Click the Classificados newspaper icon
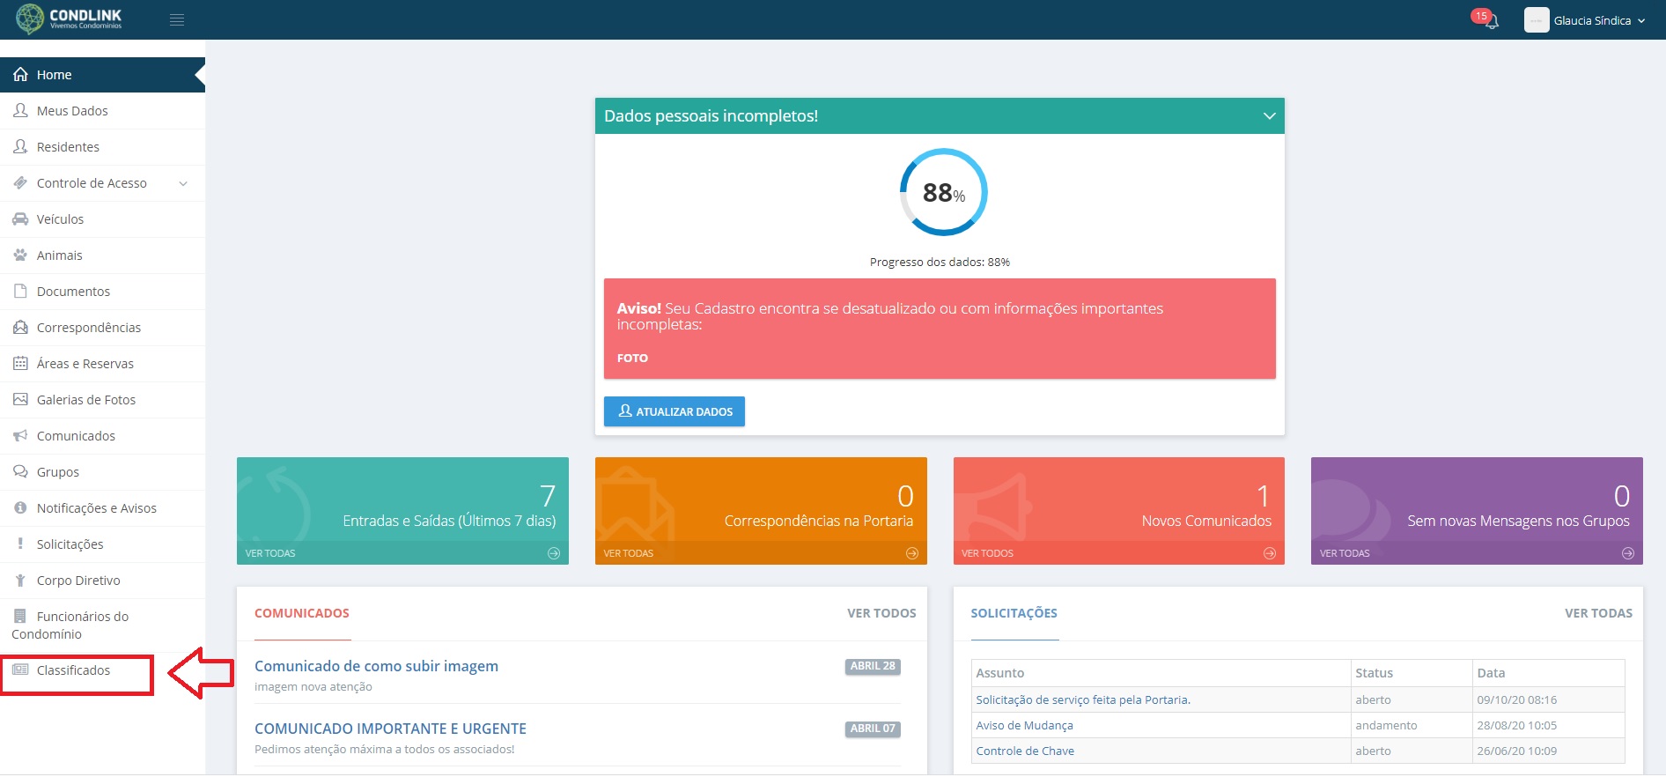 pos(20,670)
